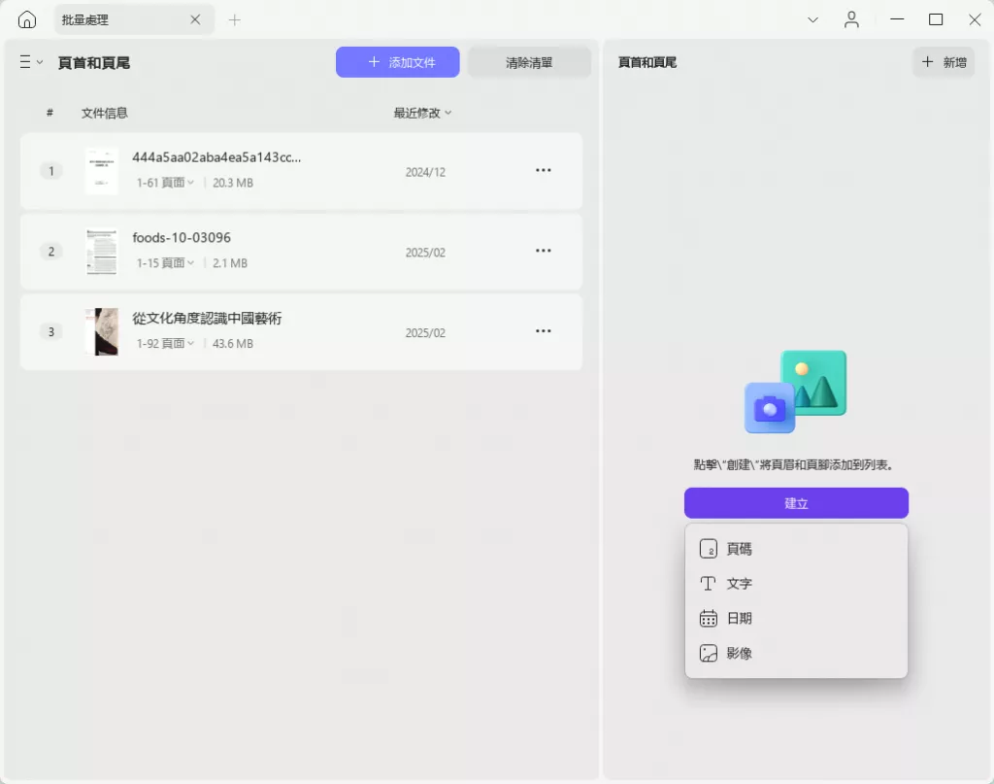994x784 pixels.
Task: Open a new tab with plus icon
Action: [x=235, y=20]
